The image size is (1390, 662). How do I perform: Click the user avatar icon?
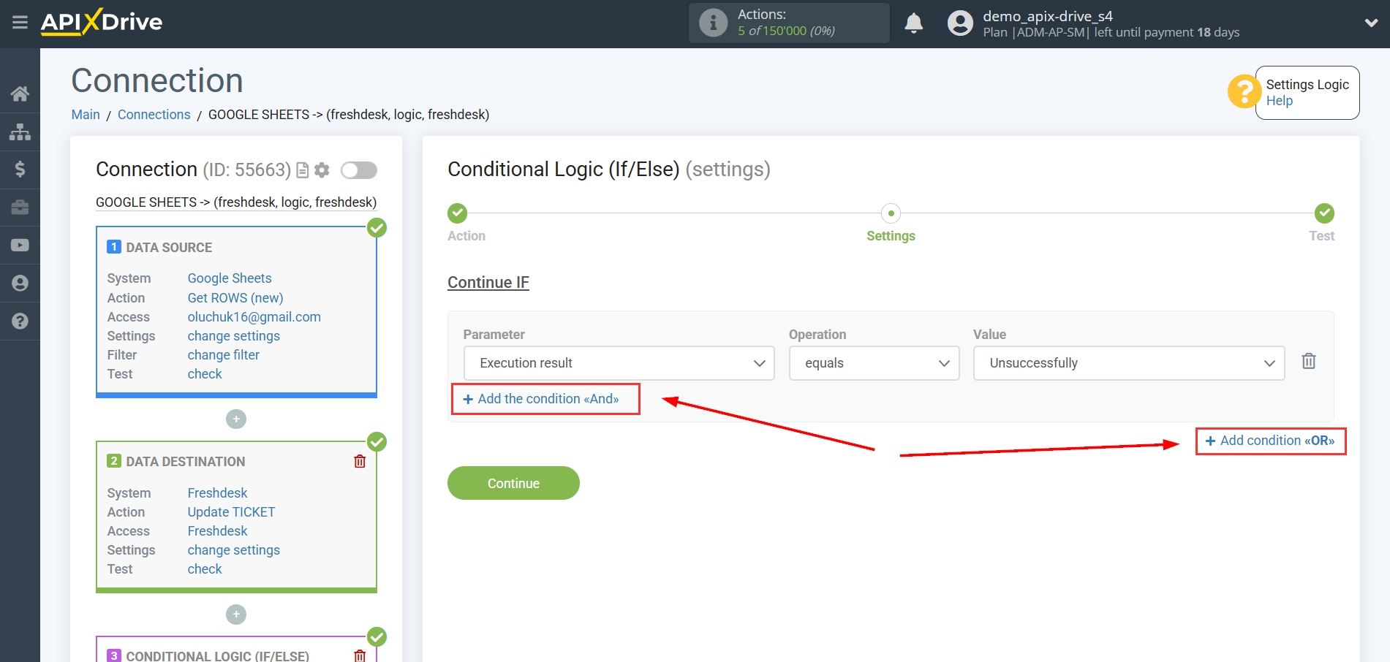960,23
